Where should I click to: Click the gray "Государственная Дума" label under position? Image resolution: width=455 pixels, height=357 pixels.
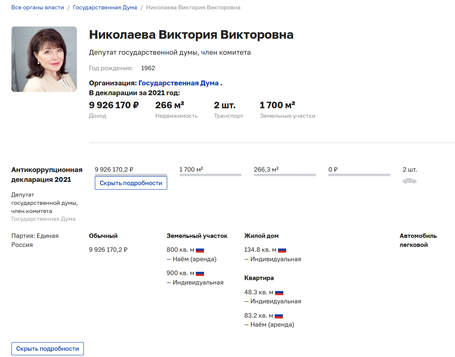pyautogui.click(x=43, y=219)
